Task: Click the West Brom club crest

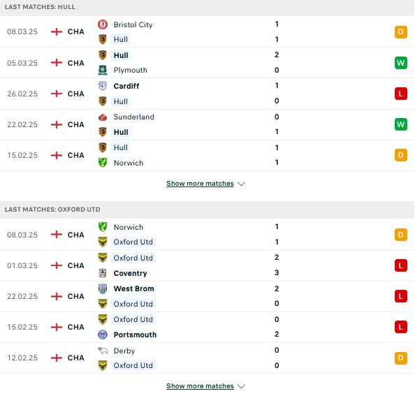Action: (x=103, y=288)
